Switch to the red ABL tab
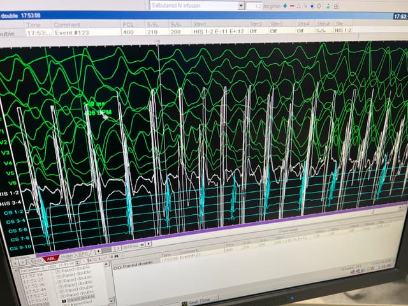The image size is (408, 306). (x=51, y=258)
